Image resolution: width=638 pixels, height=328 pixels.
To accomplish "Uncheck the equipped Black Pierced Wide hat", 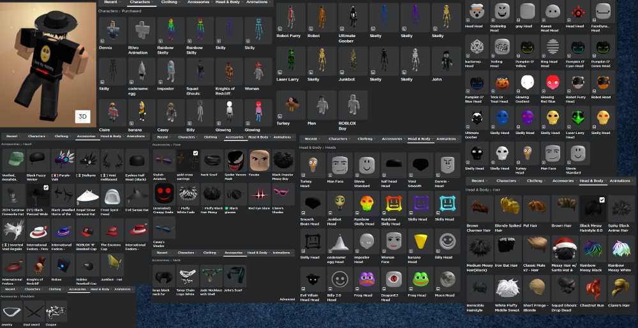I will [45, 188].
